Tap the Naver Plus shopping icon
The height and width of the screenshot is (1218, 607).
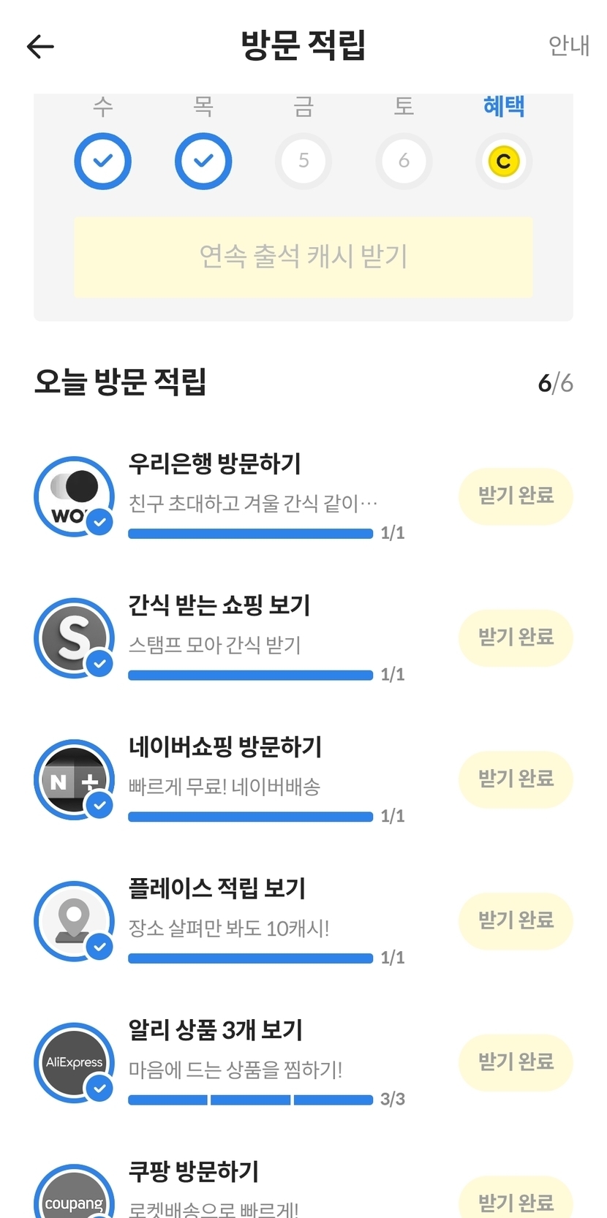pos(74,779)
